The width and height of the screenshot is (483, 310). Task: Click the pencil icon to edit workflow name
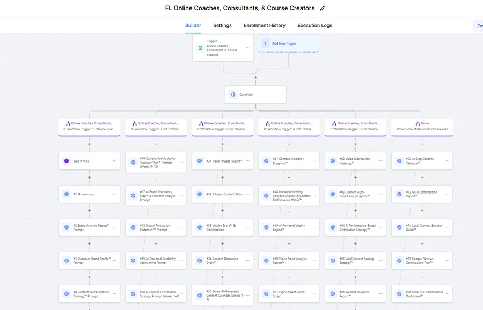[x=323, y=8]
